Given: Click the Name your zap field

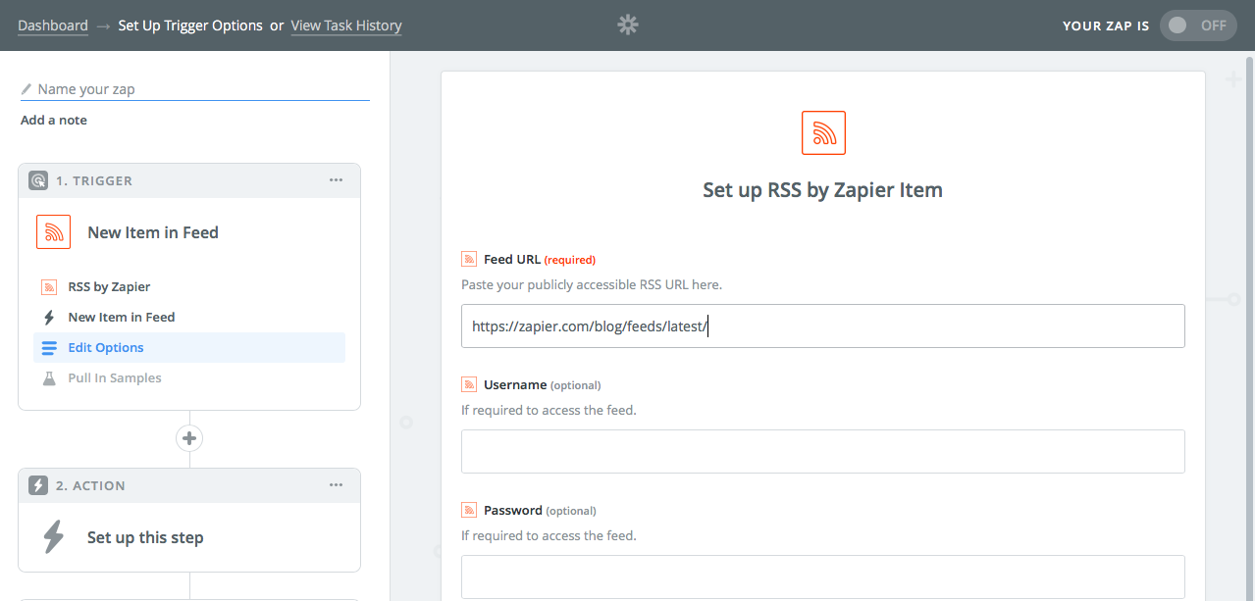Looking at the screenshot, I should [x=194, y=89].
